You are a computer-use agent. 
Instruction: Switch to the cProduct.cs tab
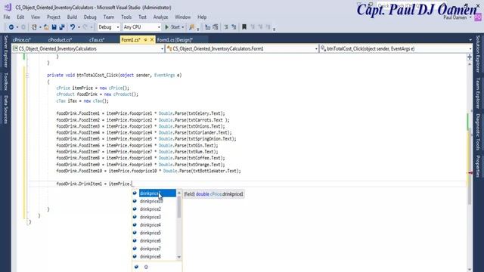(60, 40)
